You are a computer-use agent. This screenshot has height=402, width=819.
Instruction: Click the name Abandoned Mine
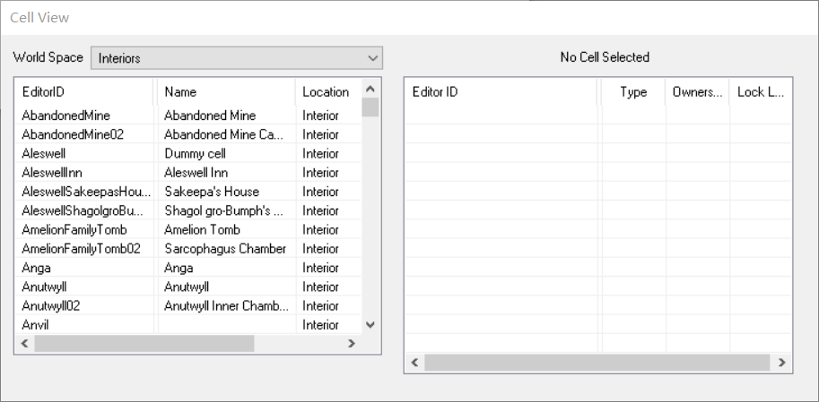tap(210, 115)
